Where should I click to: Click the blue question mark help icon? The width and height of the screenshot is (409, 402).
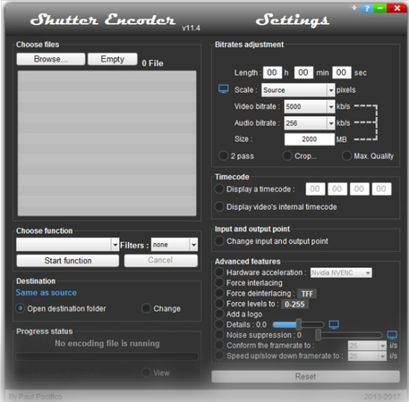(x=367, y=8)
